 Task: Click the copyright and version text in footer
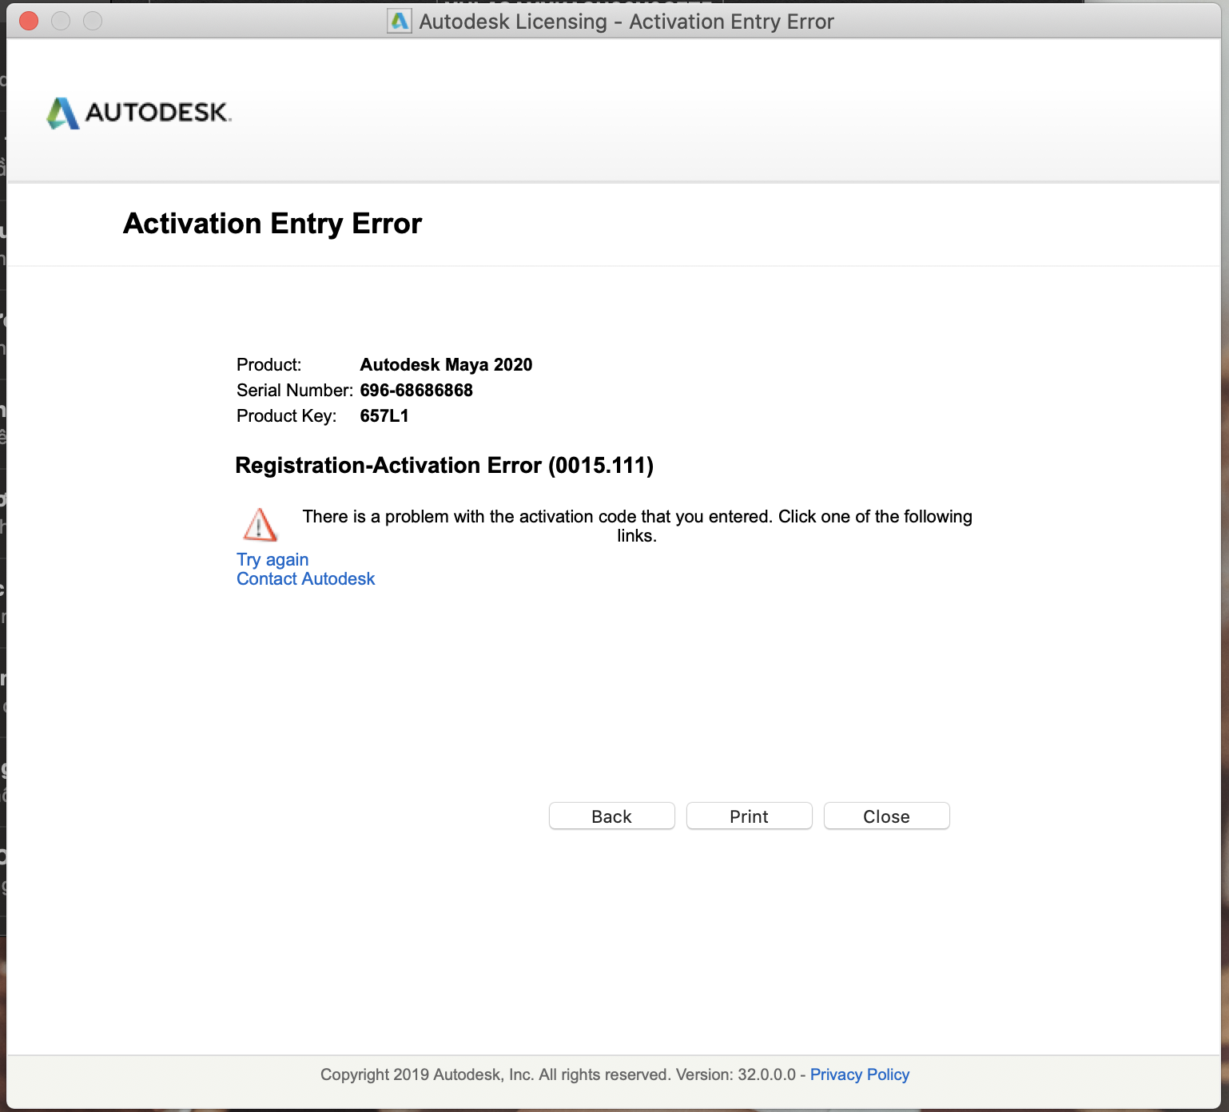pyautogui.click(x=559, y=1074)
